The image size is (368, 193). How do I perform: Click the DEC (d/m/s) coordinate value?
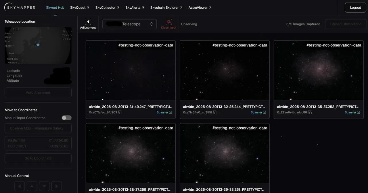point(59,146)
